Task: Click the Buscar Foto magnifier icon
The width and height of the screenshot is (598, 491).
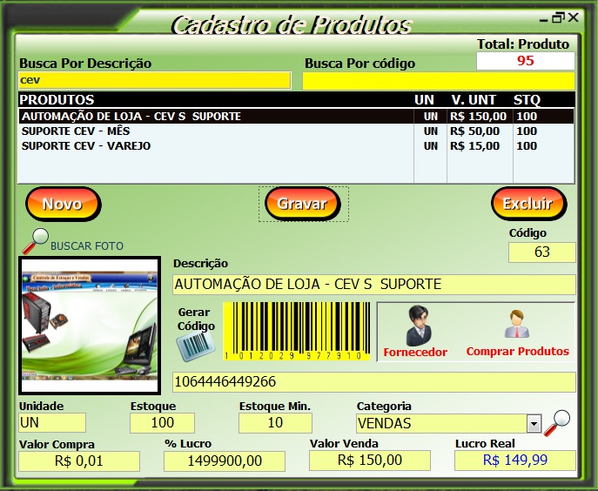Action: coord(35,241)
